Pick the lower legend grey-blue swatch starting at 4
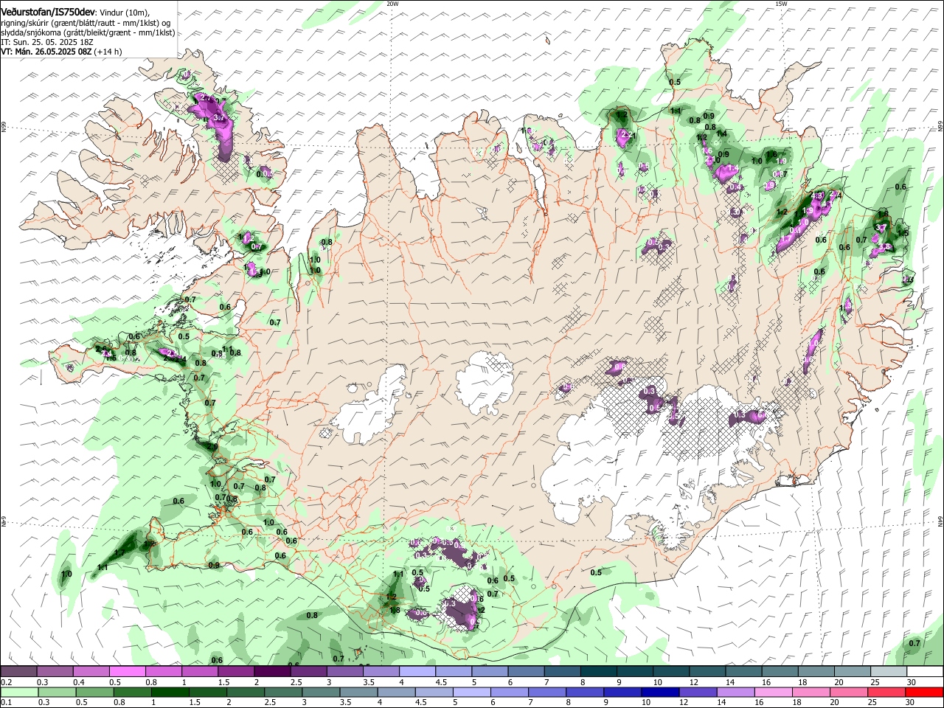The height and width of the screenshot is (708, 944). click(397, 692)
